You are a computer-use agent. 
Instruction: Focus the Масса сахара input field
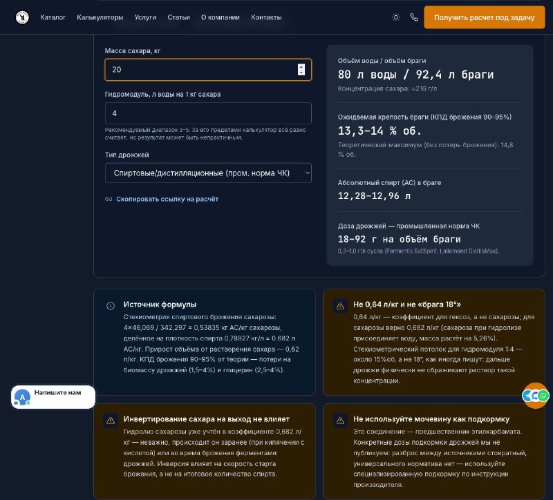coord(208,70)
